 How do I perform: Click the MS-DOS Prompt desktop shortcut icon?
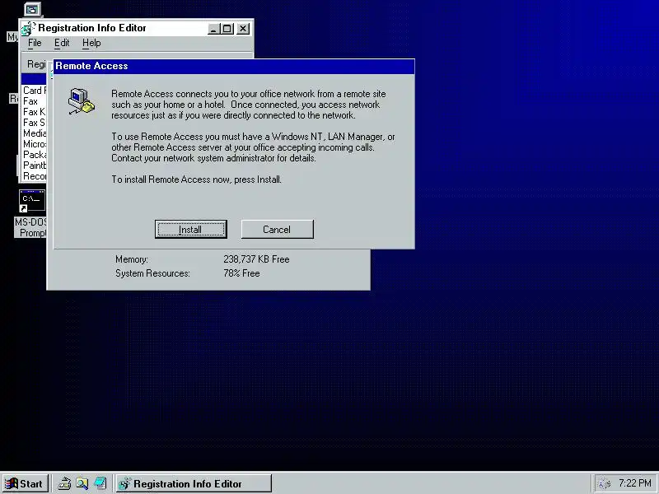[x=32, y=201]
